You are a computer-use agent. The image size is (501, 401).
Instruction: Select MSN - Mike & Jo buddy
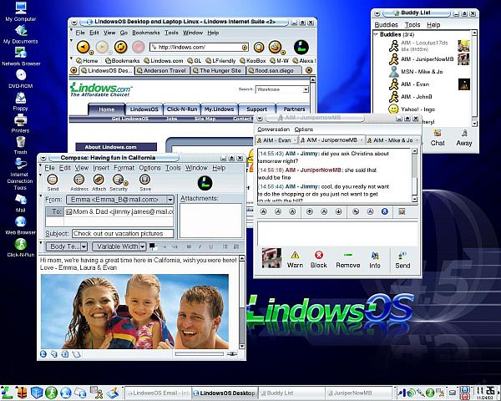pyautogui.click(x=422, y=72)
